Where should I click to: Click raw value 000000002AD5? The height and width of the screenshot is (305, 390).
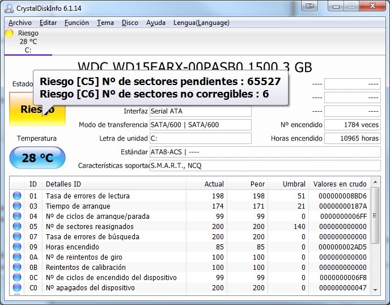pos(342,247)
